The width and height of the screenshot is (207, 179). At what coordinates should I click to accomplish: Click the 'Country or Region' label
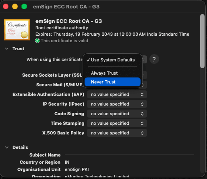tap(40, 162)
